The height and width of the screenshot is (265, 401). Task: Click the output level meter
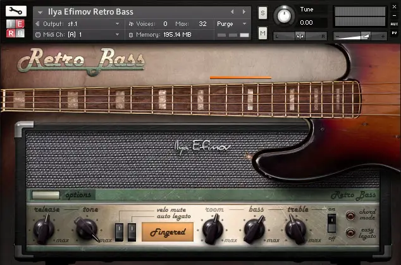[x=360, y=16]
